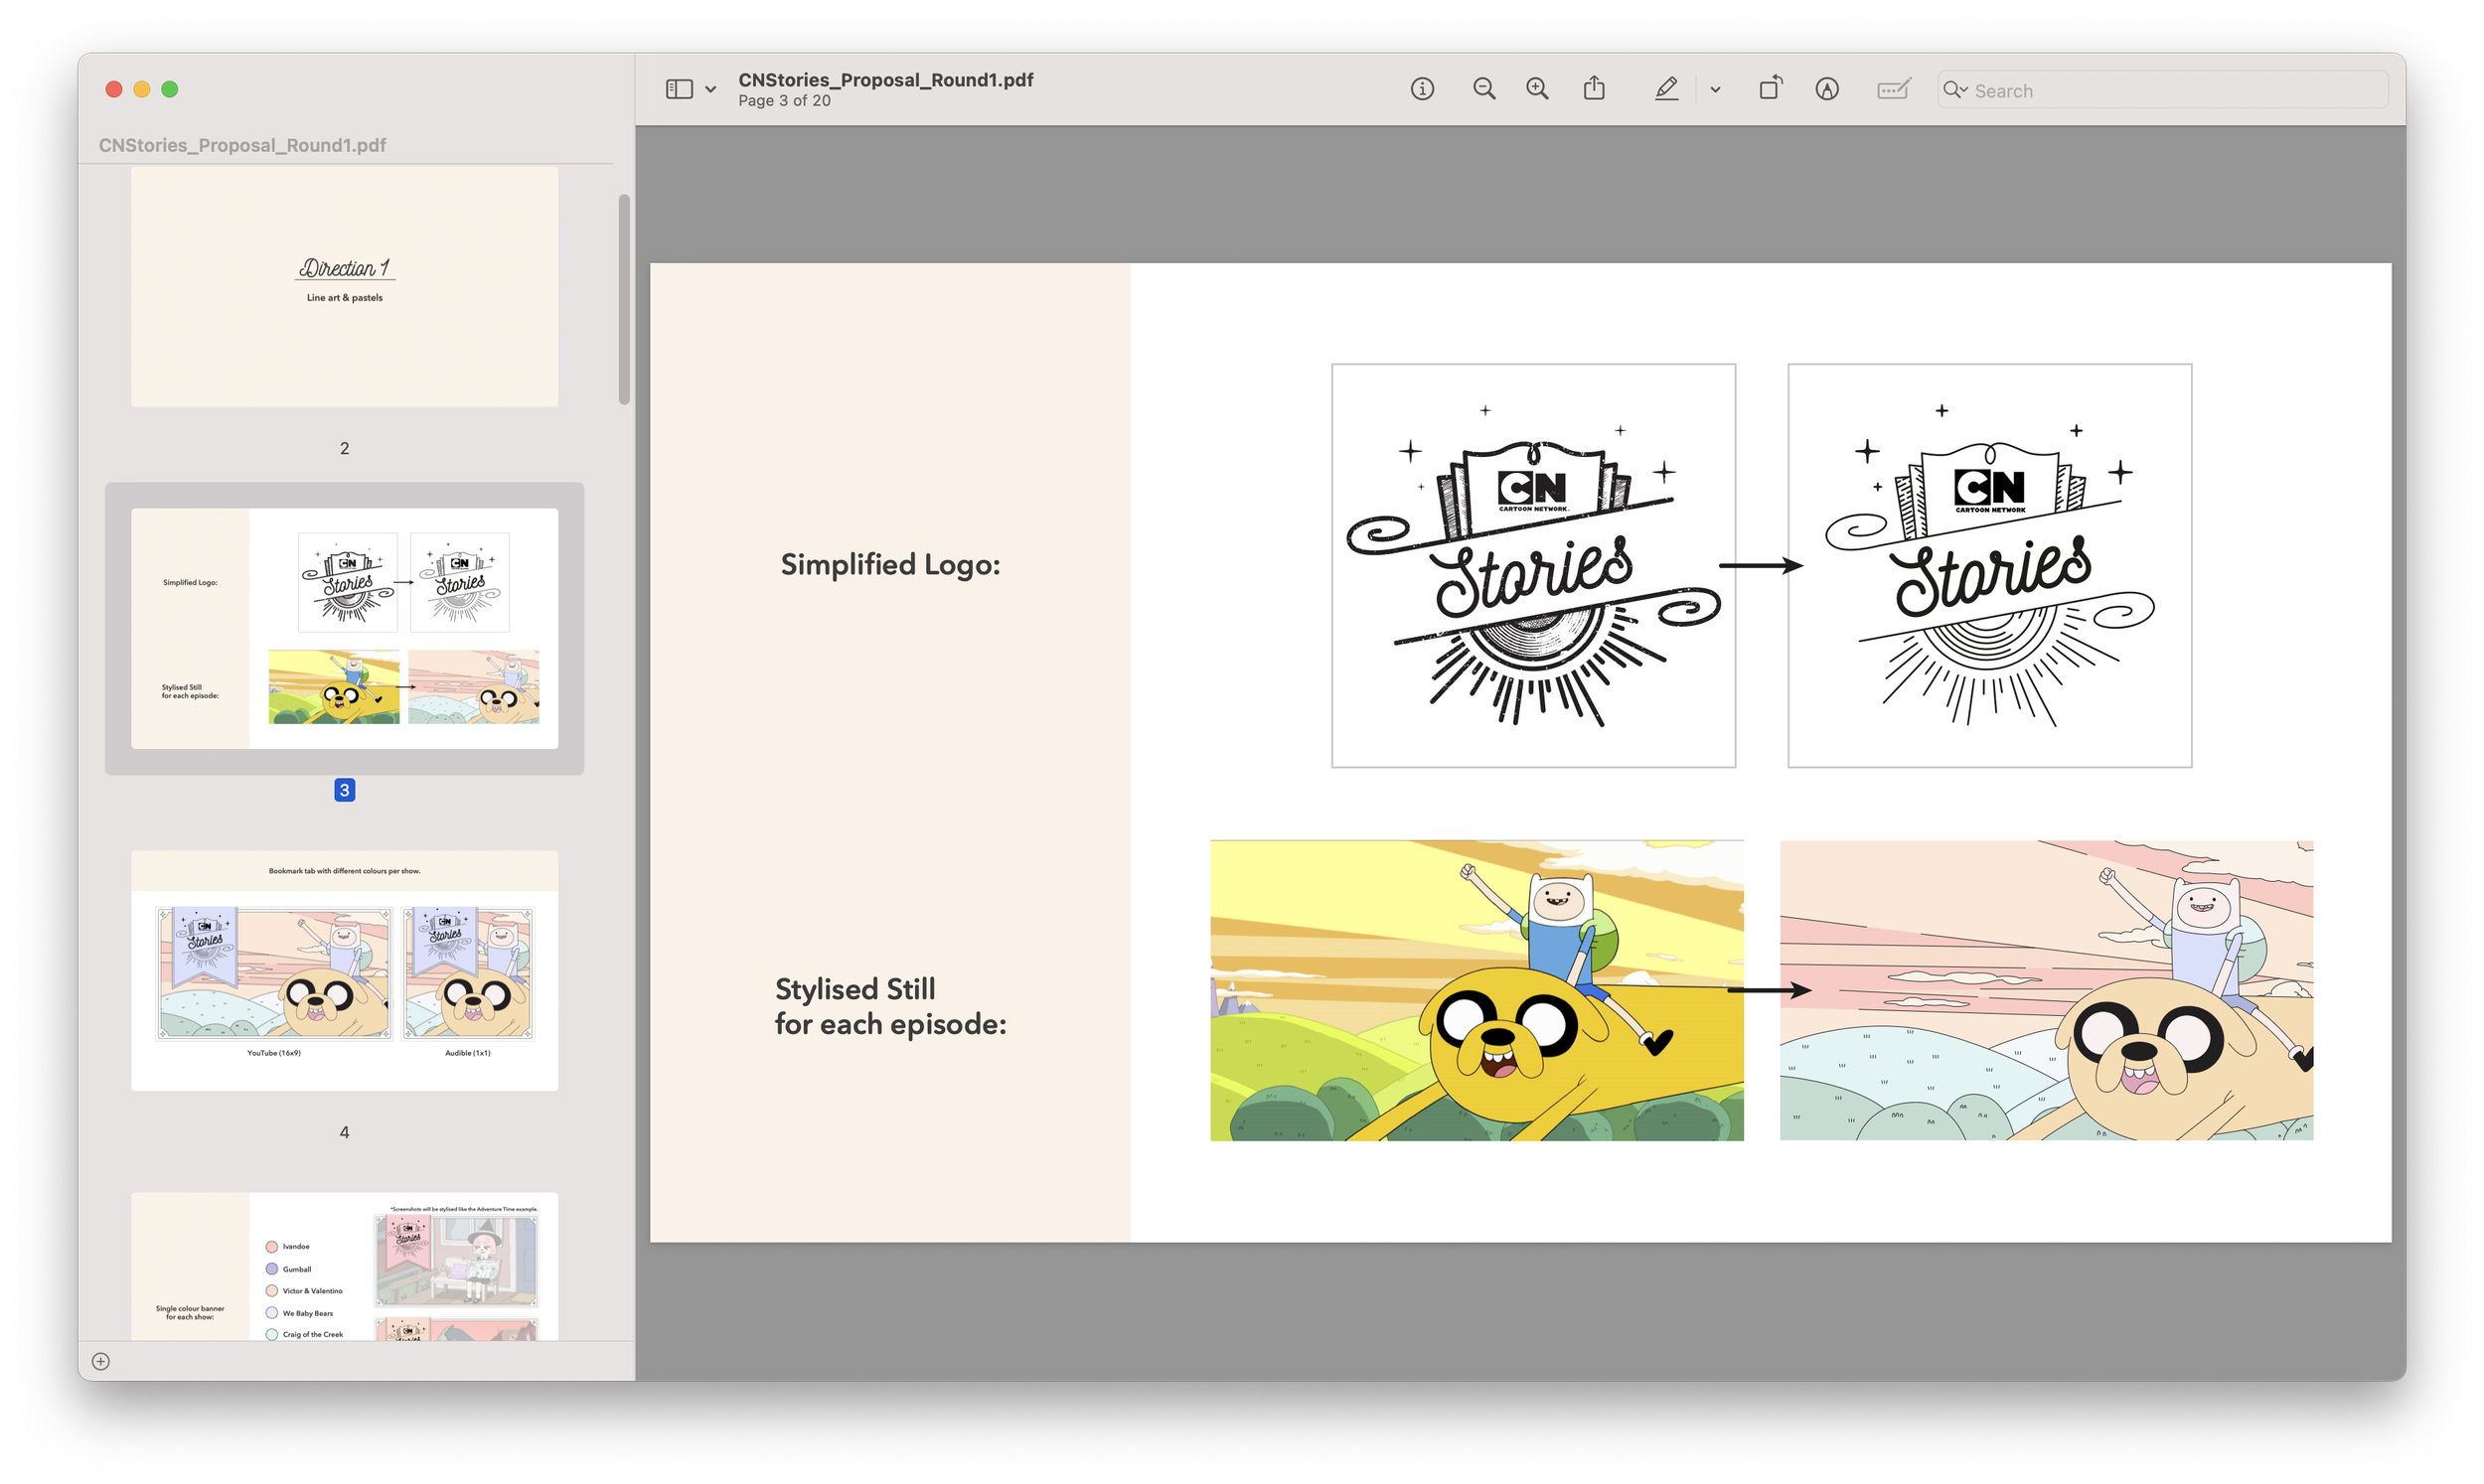Zoom in on the PDF page
This screenshot has width=2484, height=1484.
(1537, 89)
